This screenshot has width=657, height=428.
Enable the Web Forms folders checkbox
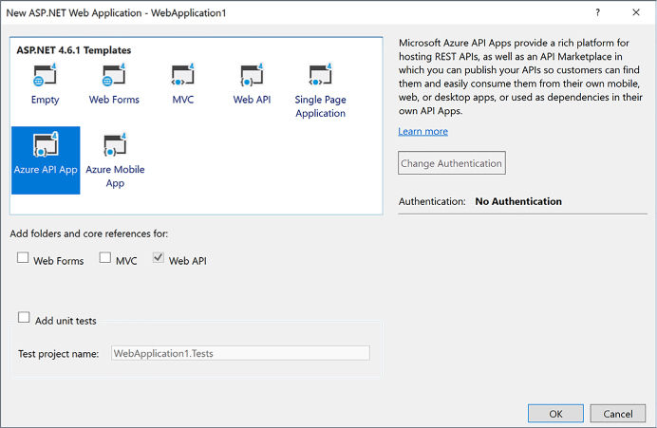click(x=23, y=257)
